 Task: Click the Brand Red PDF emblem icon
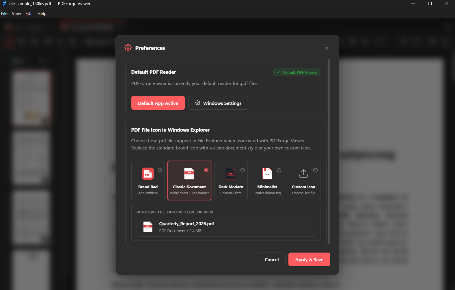tap(148, 174)
